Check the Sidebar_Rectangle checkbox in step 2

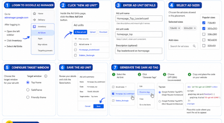point(76,55)
